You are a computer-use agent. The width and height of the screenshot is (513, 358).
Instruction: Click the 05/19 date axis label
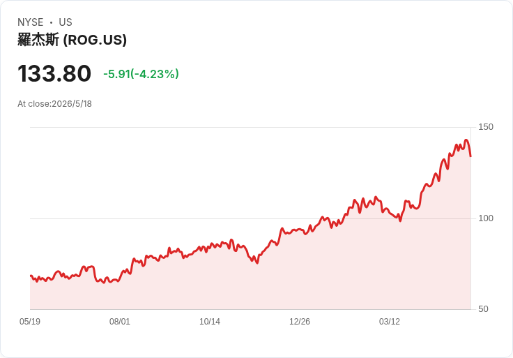tap(30, 321)
